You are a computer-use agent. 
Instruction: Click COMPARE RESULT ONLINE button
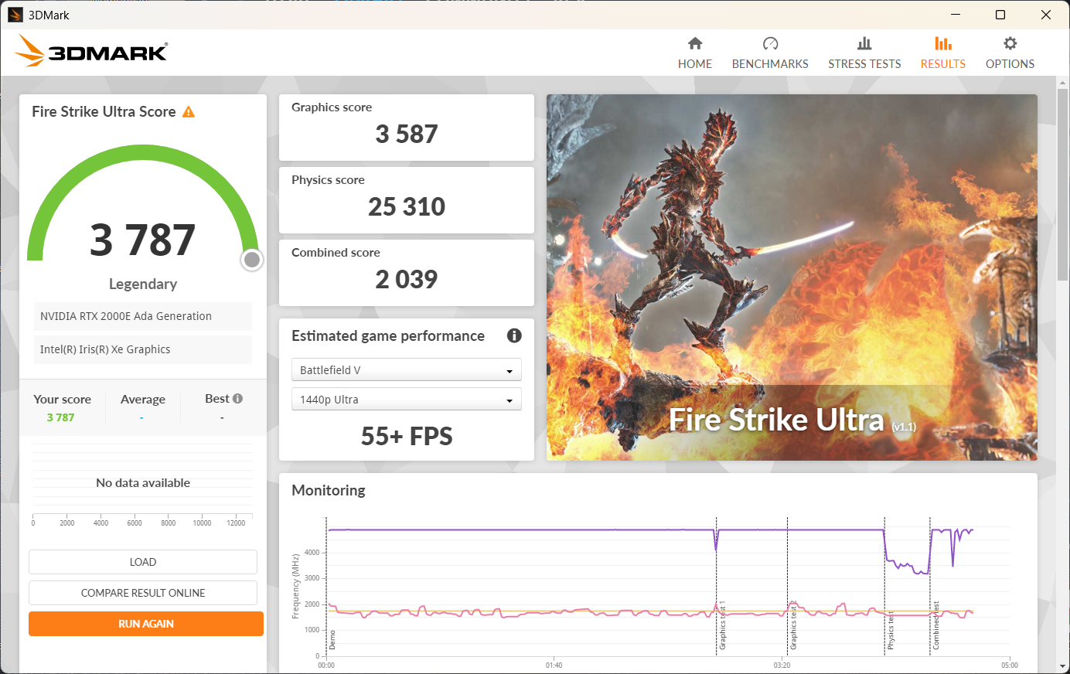143,593
